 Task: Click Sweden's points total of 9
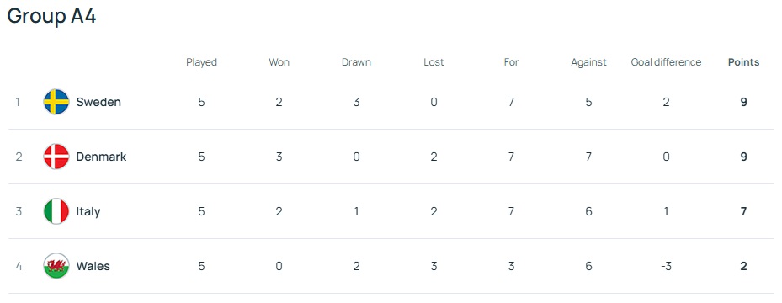[x=743, y=102]
